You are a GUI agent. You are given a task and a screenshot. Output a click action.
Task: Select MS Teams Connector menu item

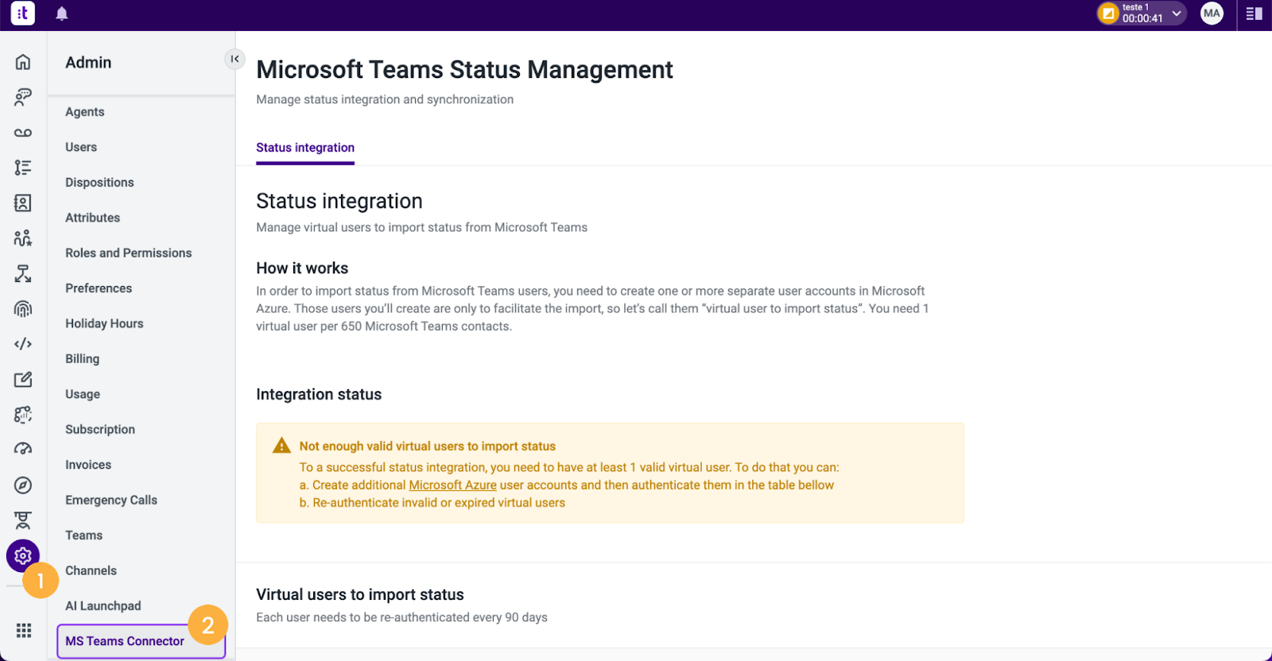(142, 641)
